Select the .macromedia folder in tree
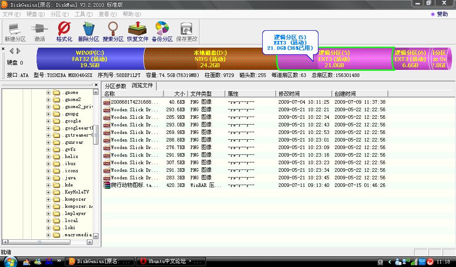This screenshot has width=456, height=267. tap(77, 235)
